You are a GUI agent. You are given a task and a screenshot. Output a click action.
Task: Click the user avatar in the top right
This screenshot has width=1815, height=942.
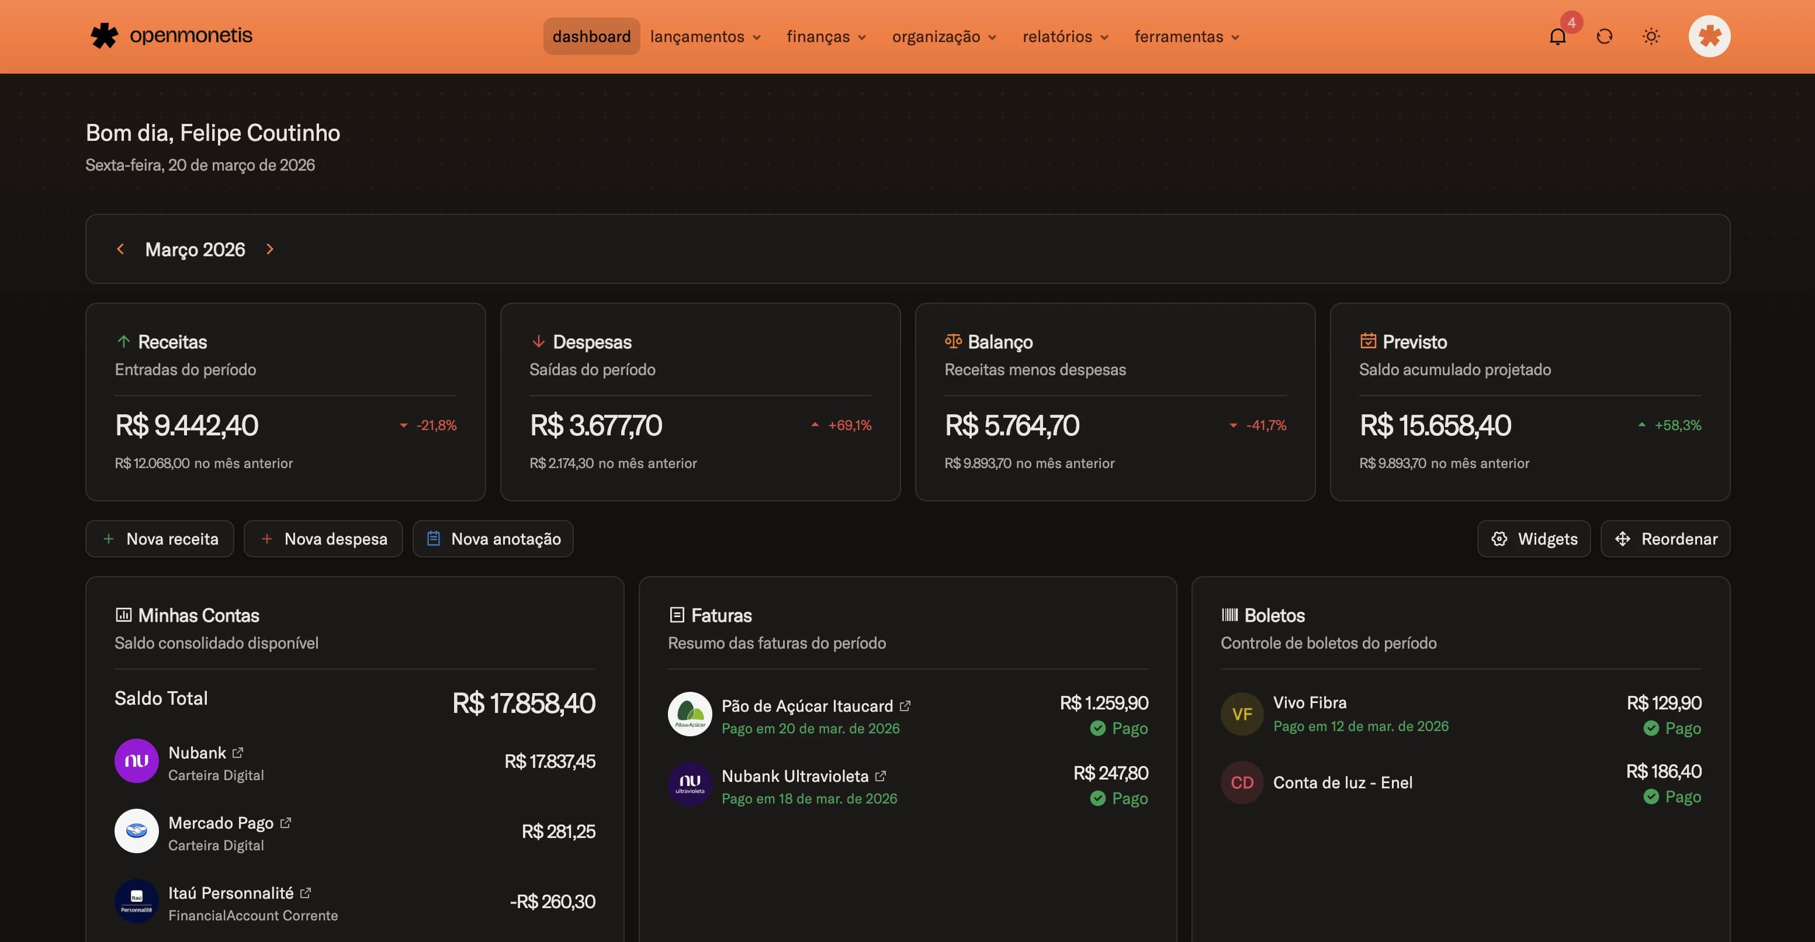pyautogui.click(x=1709, y=36)
